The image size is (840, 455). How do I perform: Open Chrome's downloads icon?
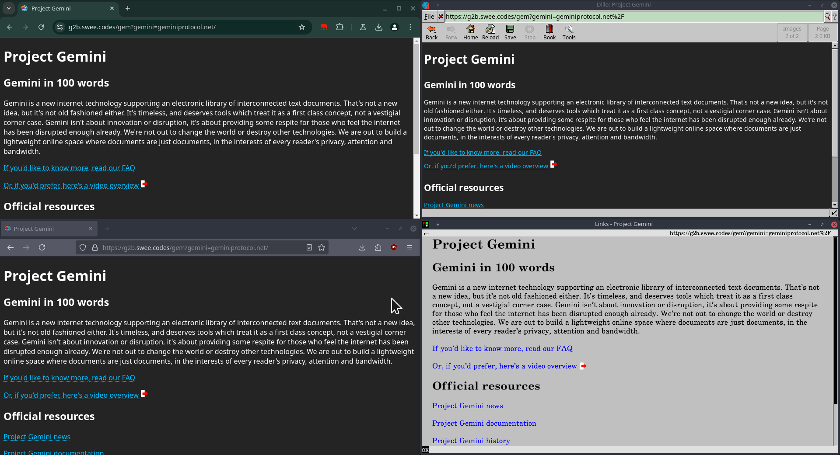point(379,27)
